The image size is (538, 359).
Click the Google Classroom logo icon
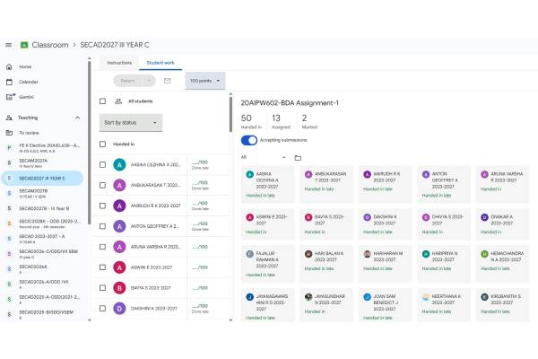(x=24, y=43)
